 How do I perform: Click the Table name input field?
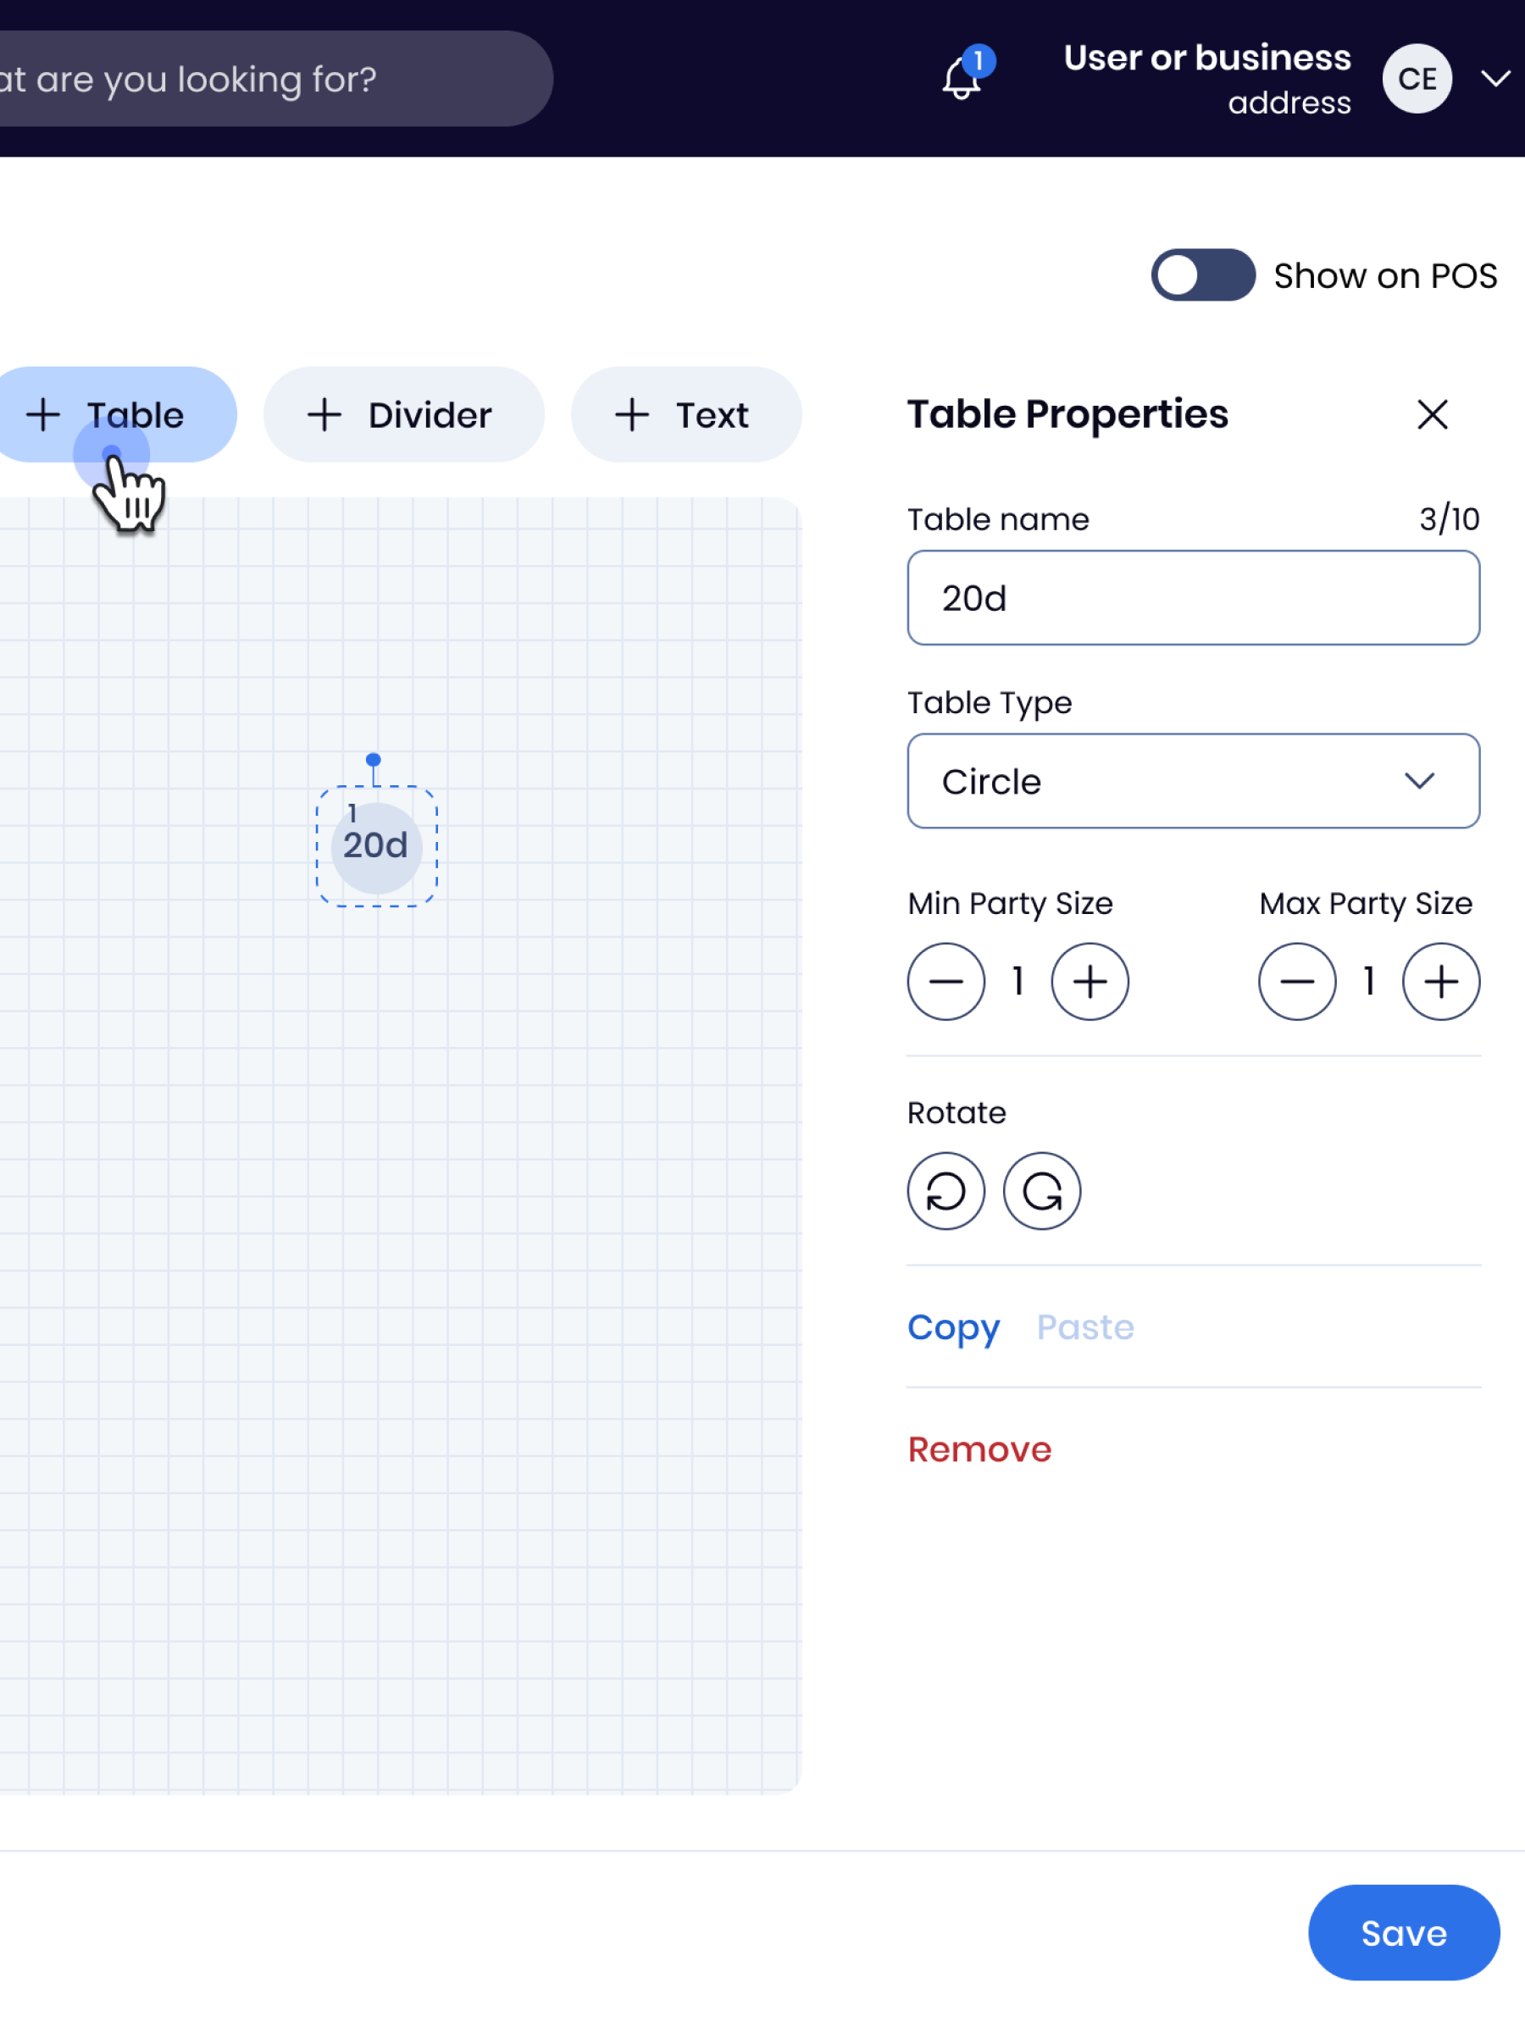click(1193, 598)
